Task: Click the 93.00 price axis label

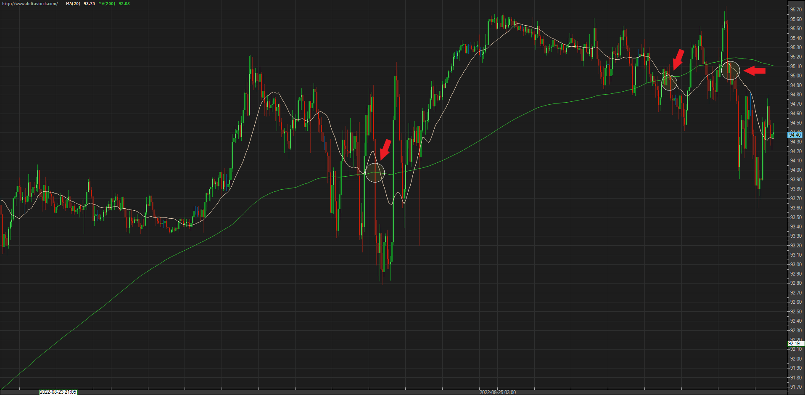Action: (795, 265)
